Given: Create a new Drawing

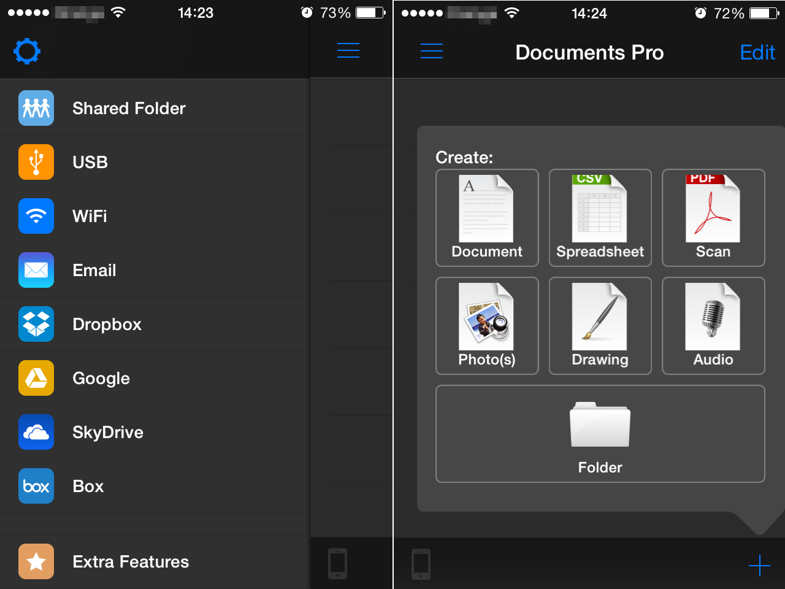Looking at the screenshot, I should point(600,326).
